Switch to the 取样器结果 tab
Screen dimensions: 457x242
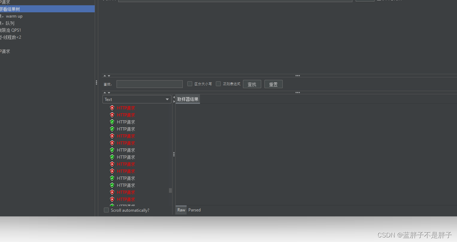click(x=188, y=99)
